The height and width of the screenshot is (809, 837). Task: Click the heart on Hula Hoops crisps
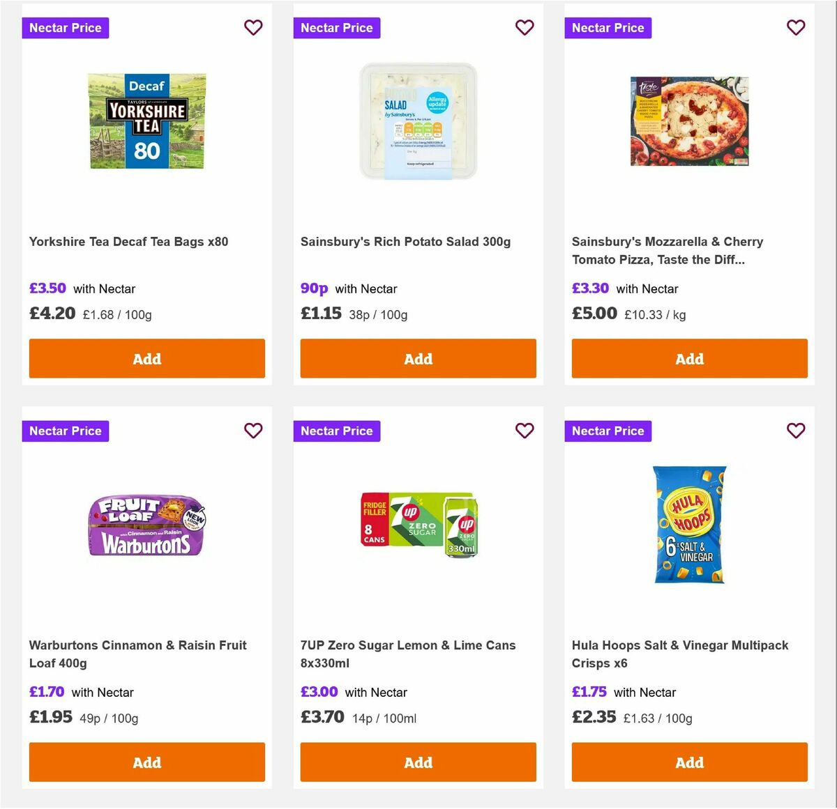point(796,431)
